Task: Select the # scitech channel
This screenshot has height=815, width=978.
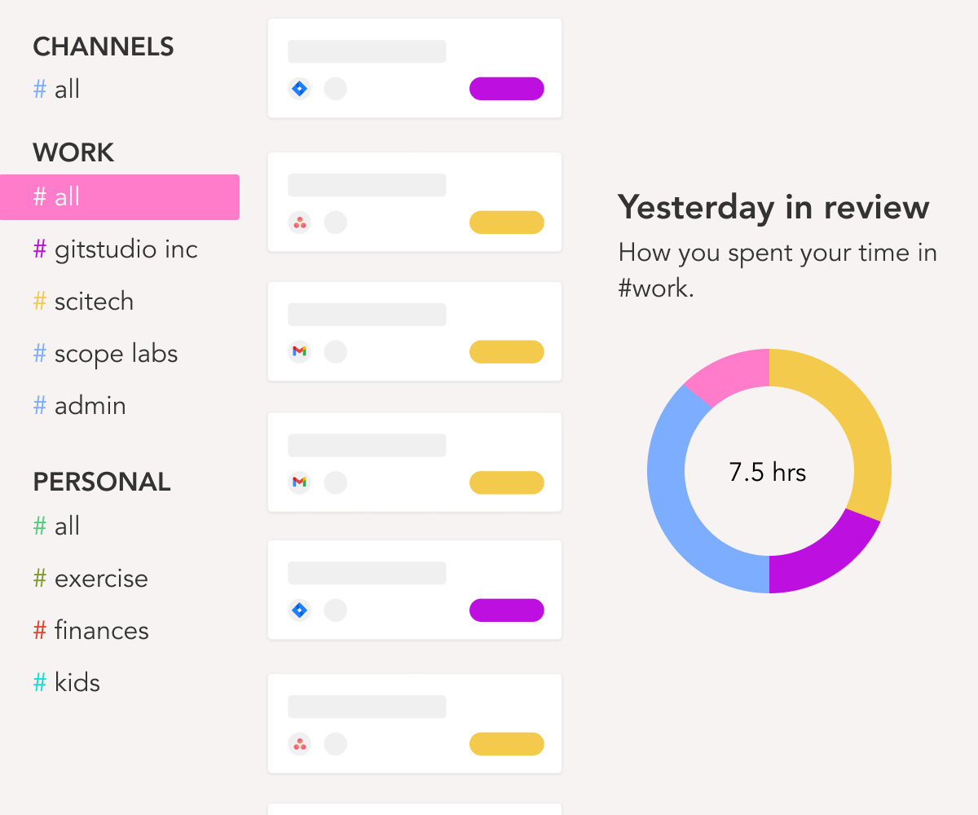Action: [x=94, y=302]
